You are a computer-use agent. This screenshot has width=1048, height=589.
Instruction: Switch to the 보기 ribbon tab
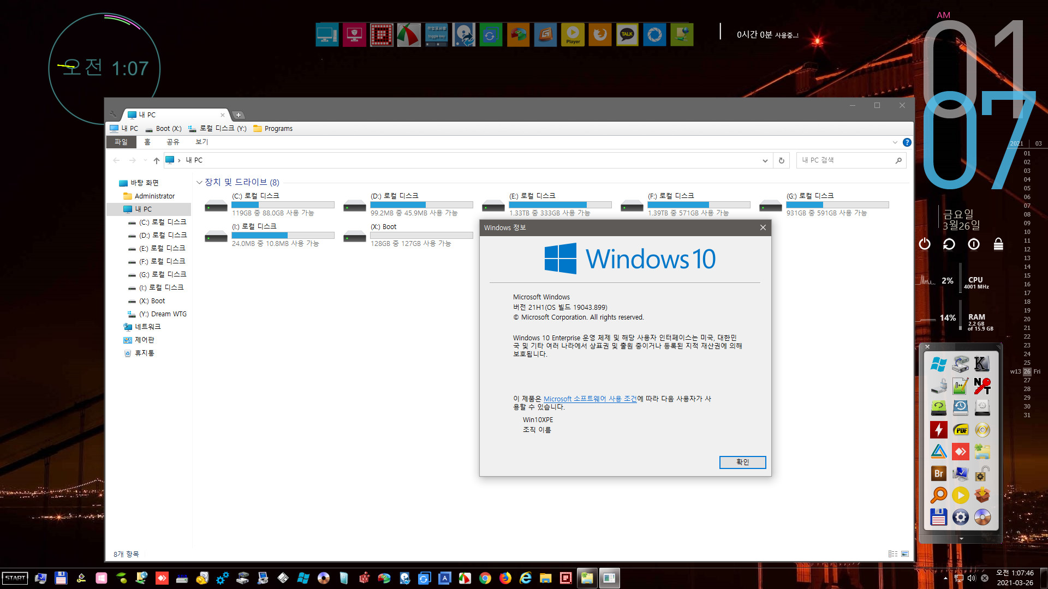coord(202,142)
